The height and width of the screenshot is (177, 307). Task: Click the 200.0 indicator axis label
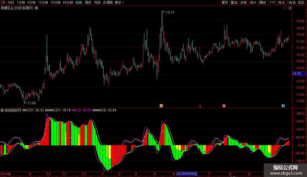point(300,114)
